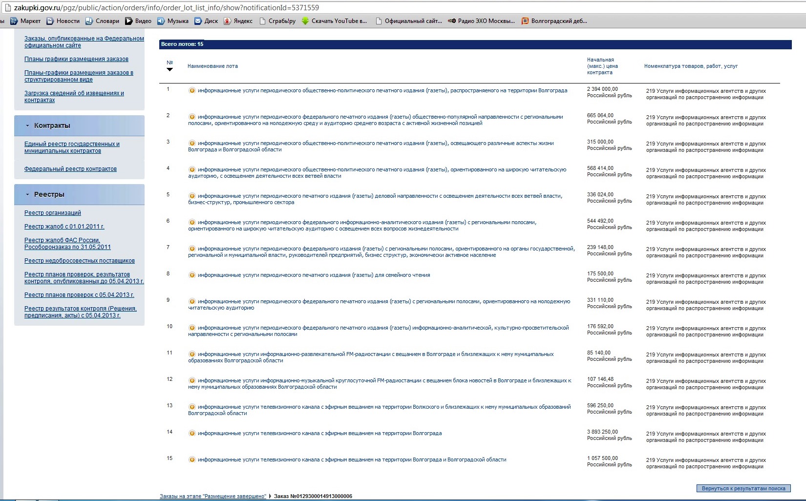Open Реестр недобросовестных поставщиков link
This screenshot has height=501, width=806.
(80, 261)
